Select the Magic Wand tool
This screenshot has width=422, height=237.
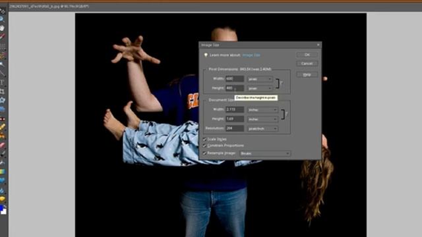[x=2, y=64]
